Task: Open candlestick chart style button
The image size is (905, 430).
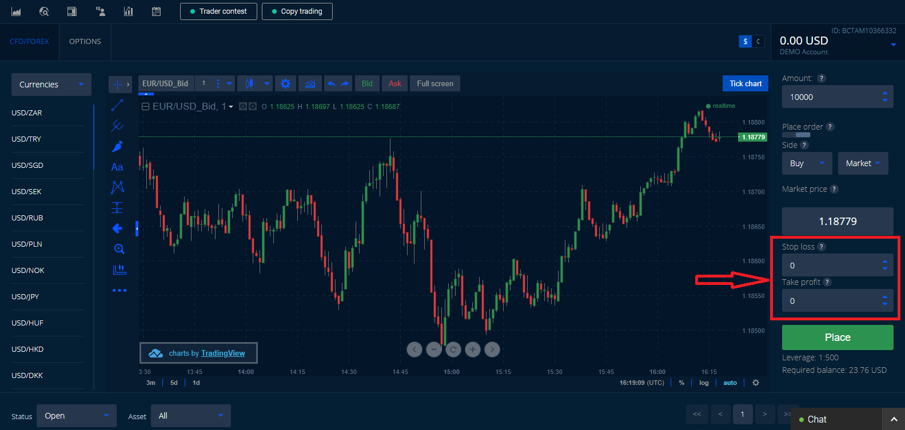Action: coord(249,84)
